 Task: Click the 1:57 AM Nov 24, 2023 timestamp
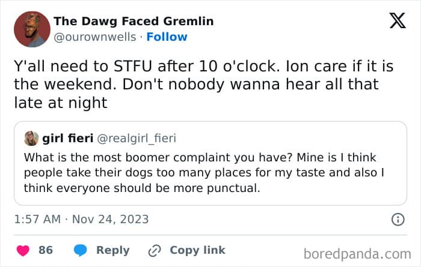(81, 219)
